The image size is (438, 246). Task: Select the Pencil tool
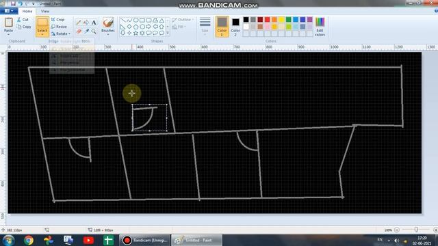[x=79, y=23]
